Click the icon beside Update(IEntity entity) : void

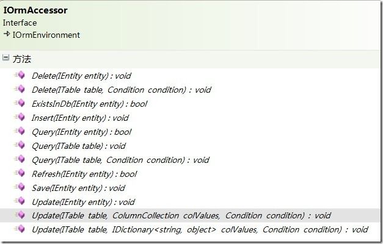pos(20,201)
